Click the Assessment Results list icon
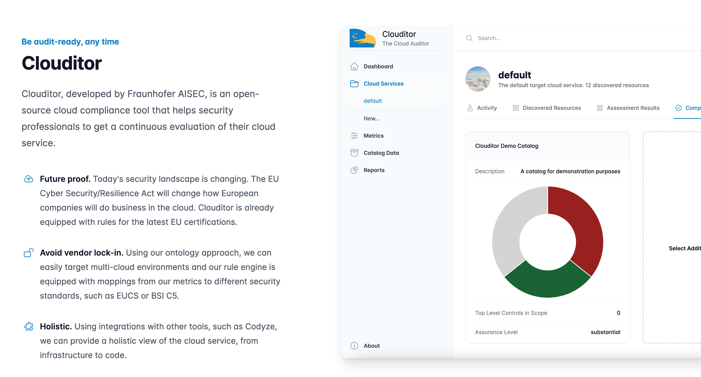 click(x=600, y=108)
